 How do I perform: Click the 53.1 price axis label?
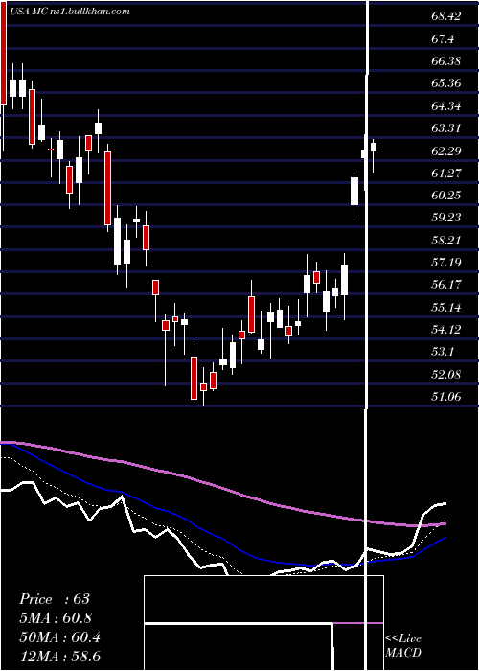coord(443,352)
